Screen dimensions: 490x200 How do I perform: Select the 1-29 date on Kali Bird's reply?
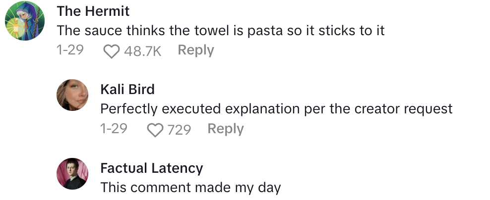tap(114, 129)
